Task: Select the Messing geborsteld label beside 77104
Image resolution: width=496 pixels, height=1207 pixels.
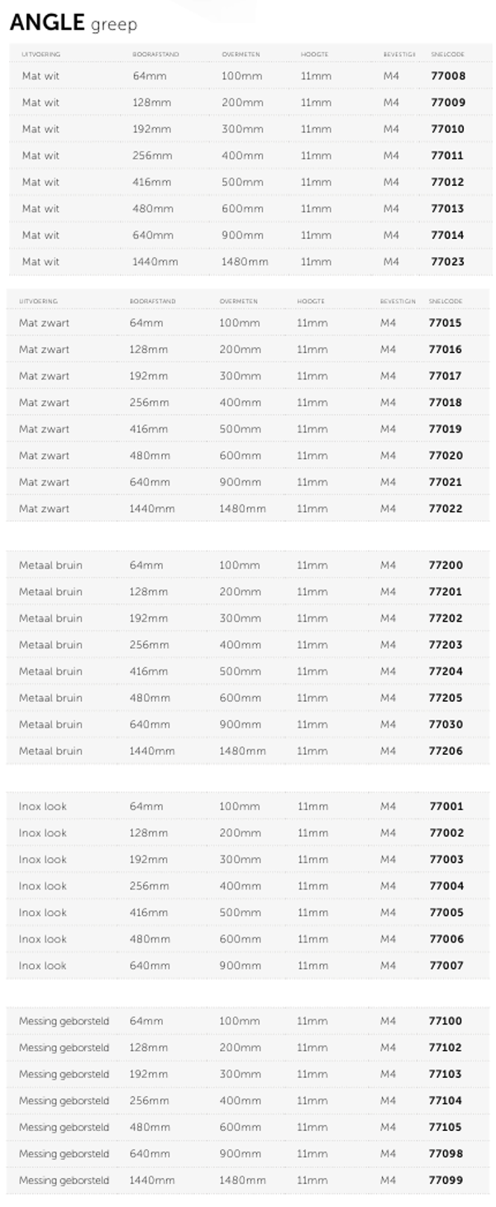Action: click(x=64, y=1101)
